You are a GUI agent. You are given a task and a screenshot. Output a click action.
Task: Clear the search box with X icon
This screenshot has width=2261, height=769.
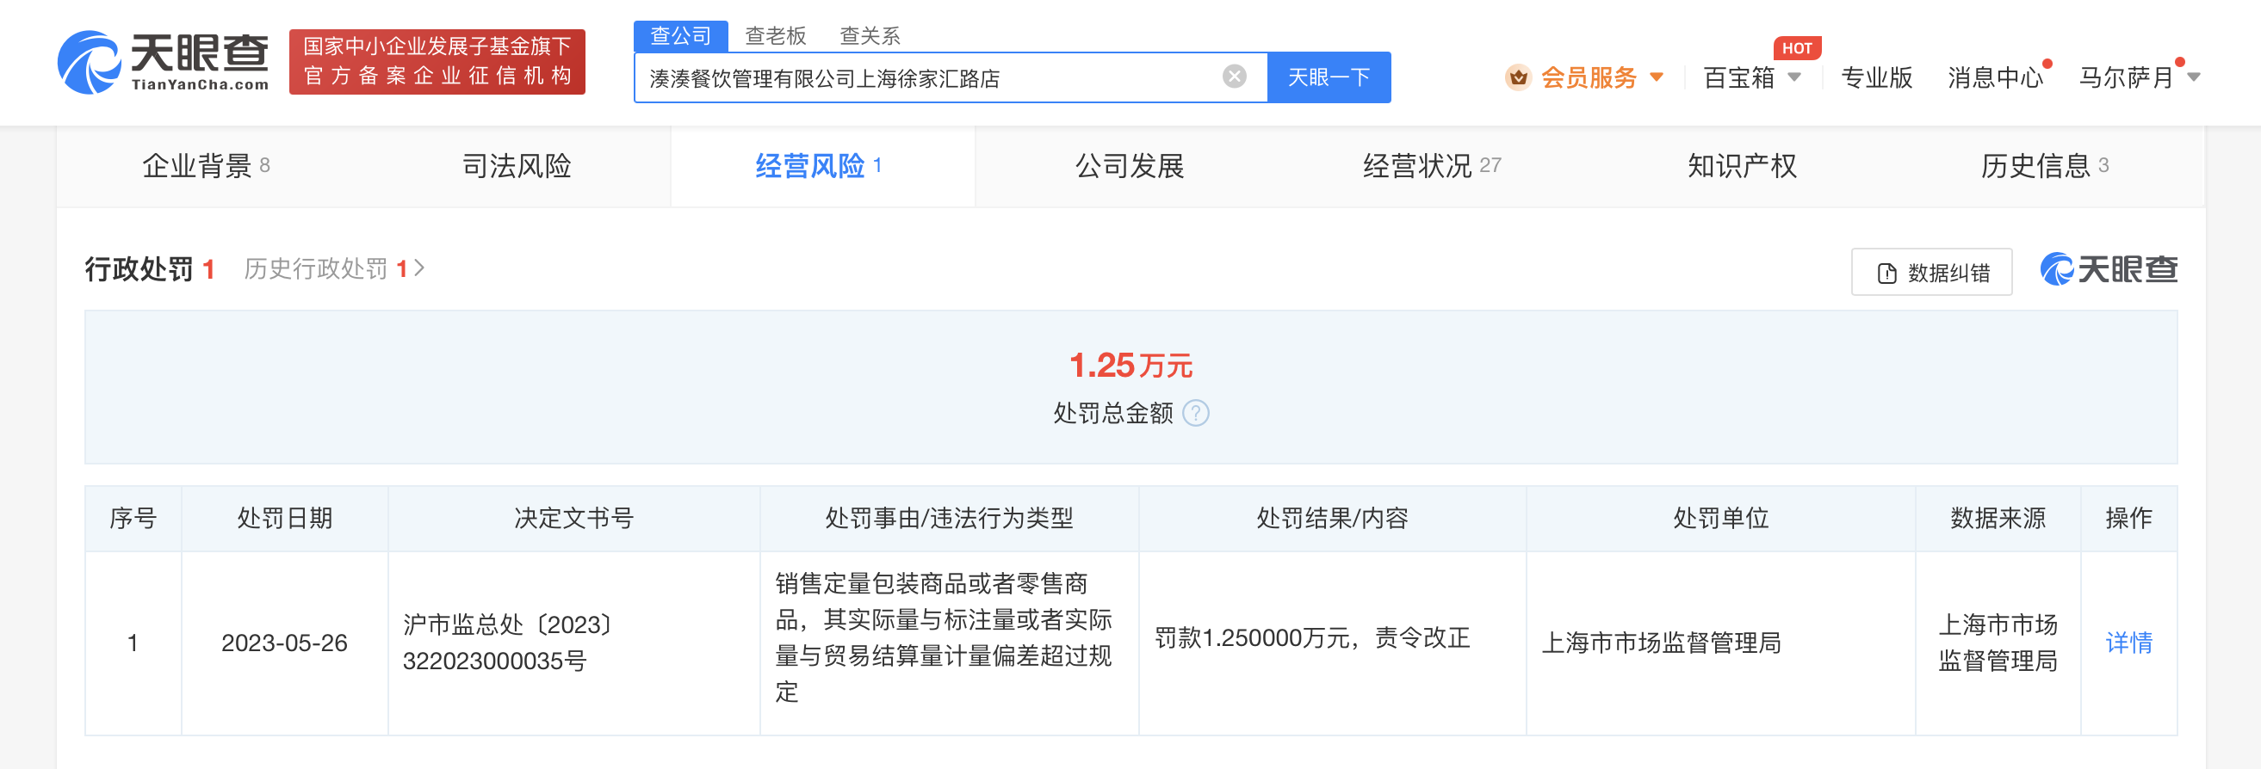(1234, 77)
